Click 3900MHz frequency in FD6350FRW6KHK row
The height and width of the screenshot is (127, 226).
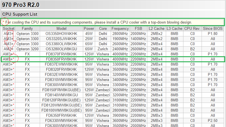point(120,115)
